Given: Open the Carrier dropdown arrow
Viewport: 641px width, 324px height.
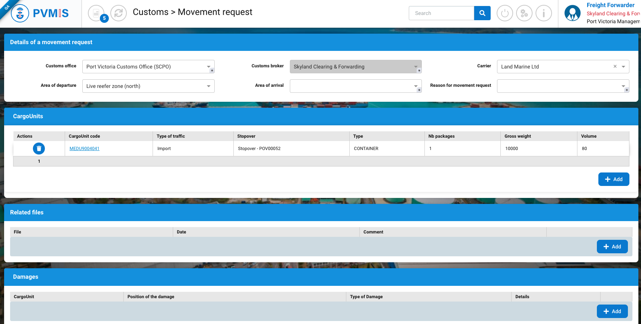Looking at the screenshot, I should click(623, 67).
